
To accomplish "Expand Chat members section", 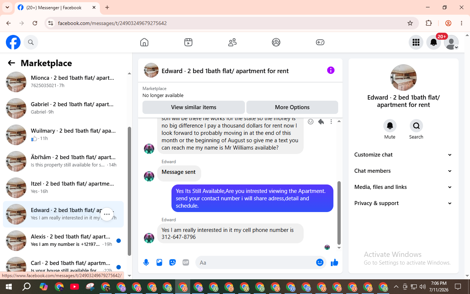I will [403, 171].
